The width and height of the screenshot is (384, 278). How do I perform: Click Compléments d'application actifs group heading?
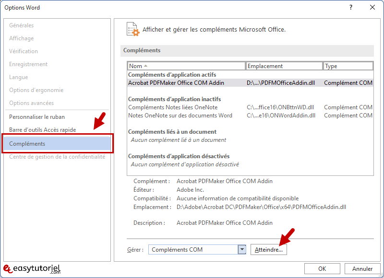[172, 75]
